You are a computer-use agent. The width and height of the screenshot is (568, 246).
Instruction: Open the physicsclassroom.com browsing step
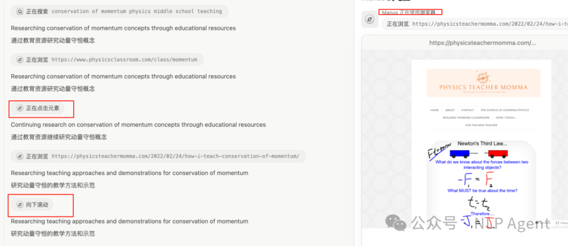tap(107, 60)
